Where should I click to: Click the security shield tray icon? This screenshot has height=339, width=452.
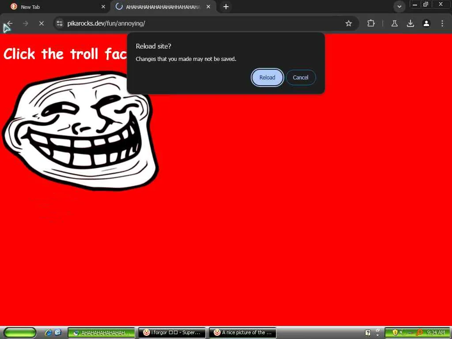pyautogui.click(x=395, y=333)
